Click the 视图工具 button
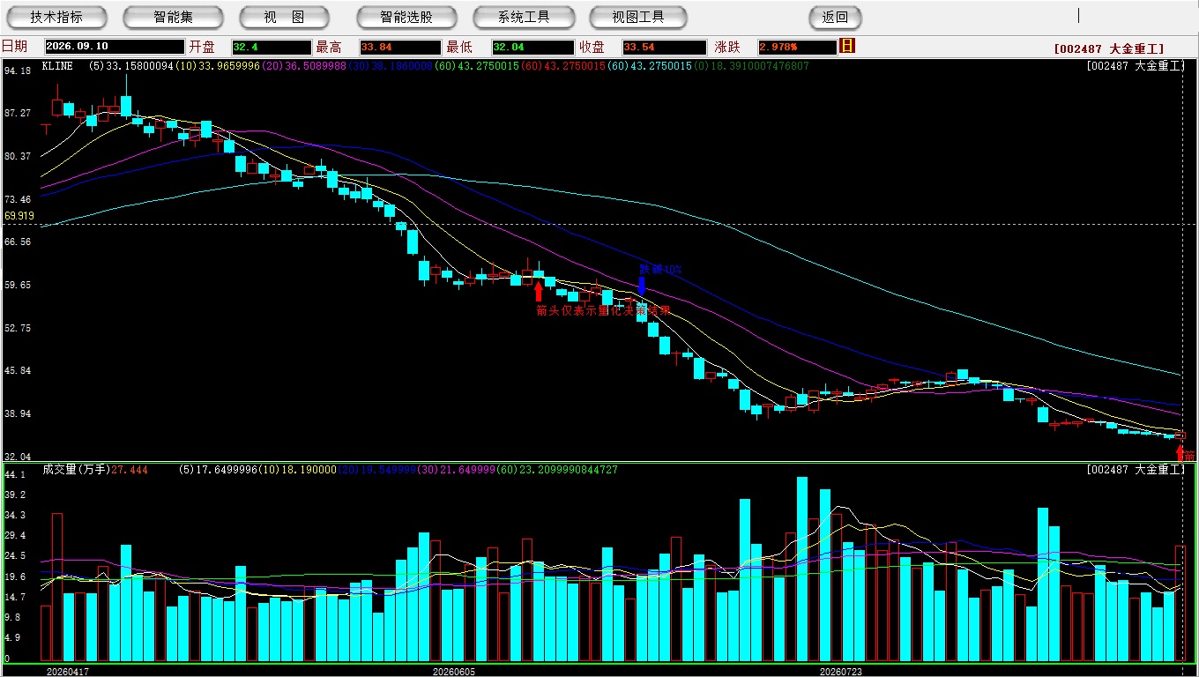 click(638, 17)
